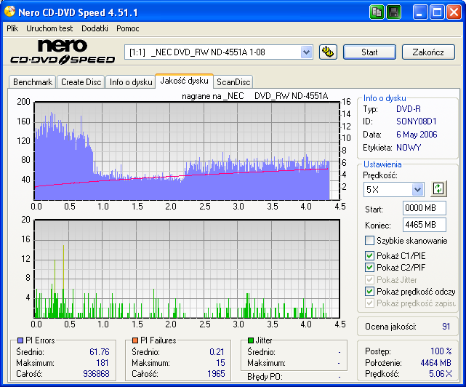Select the Jakość dysku tab
Screen dimensions: 466x387
tap(184, 81)
